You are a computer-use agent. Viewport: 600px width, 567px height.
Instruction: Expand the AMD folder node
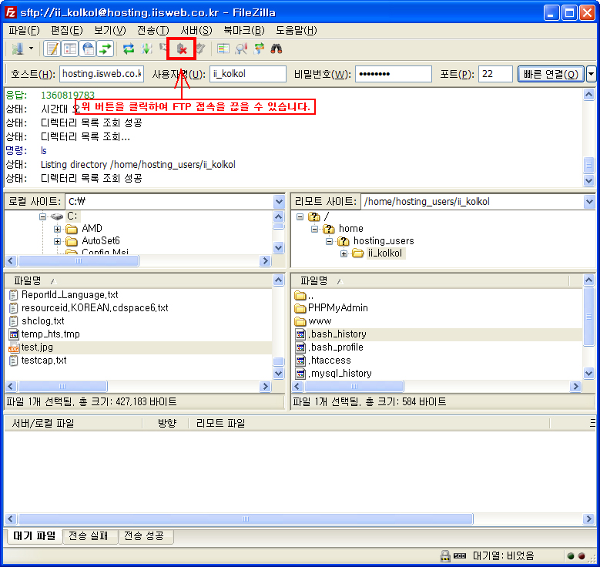58,229
